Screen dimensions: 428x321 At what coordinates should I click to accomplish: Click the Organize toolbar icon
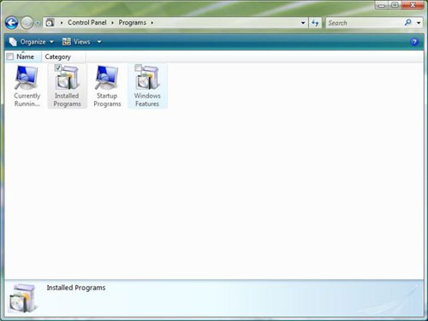13,42
